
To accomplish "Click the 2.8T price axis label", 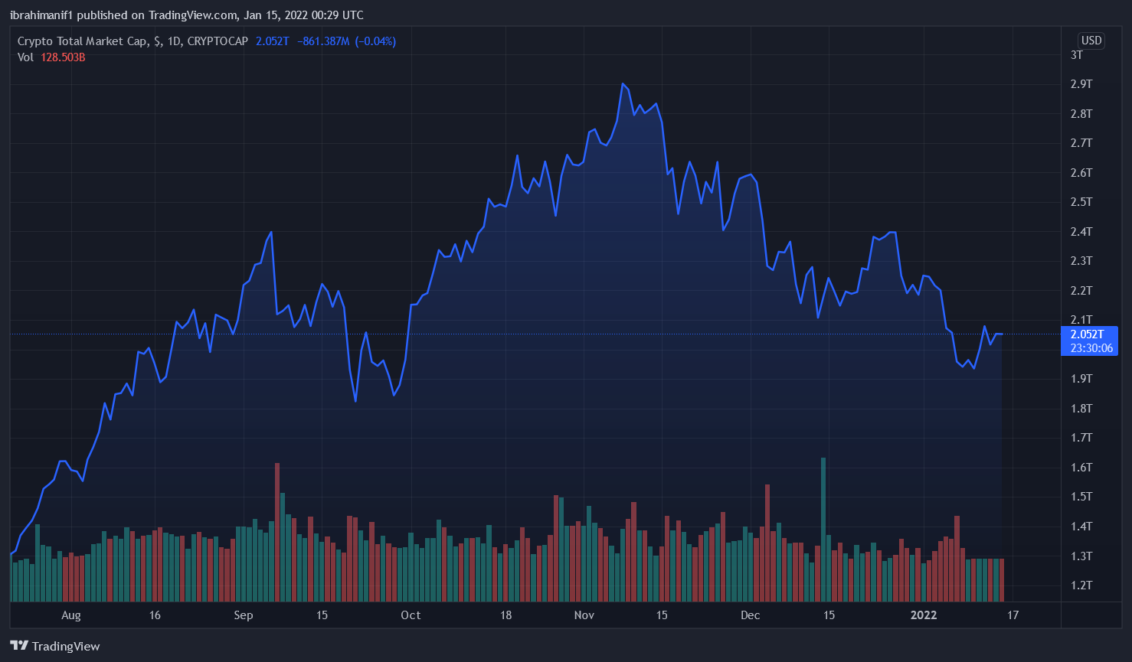I will 1081,114.
